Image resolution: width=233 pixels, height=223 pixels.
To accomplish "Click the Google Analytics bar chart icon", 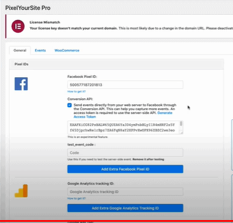I will [21, 191].
